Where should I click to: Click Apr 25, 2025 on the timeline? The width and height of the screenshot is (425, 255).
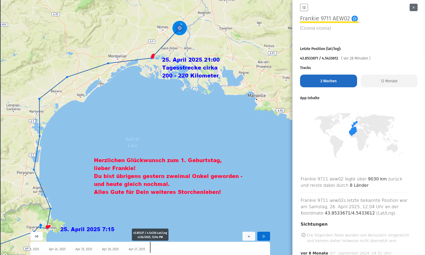tap(84, 249)
